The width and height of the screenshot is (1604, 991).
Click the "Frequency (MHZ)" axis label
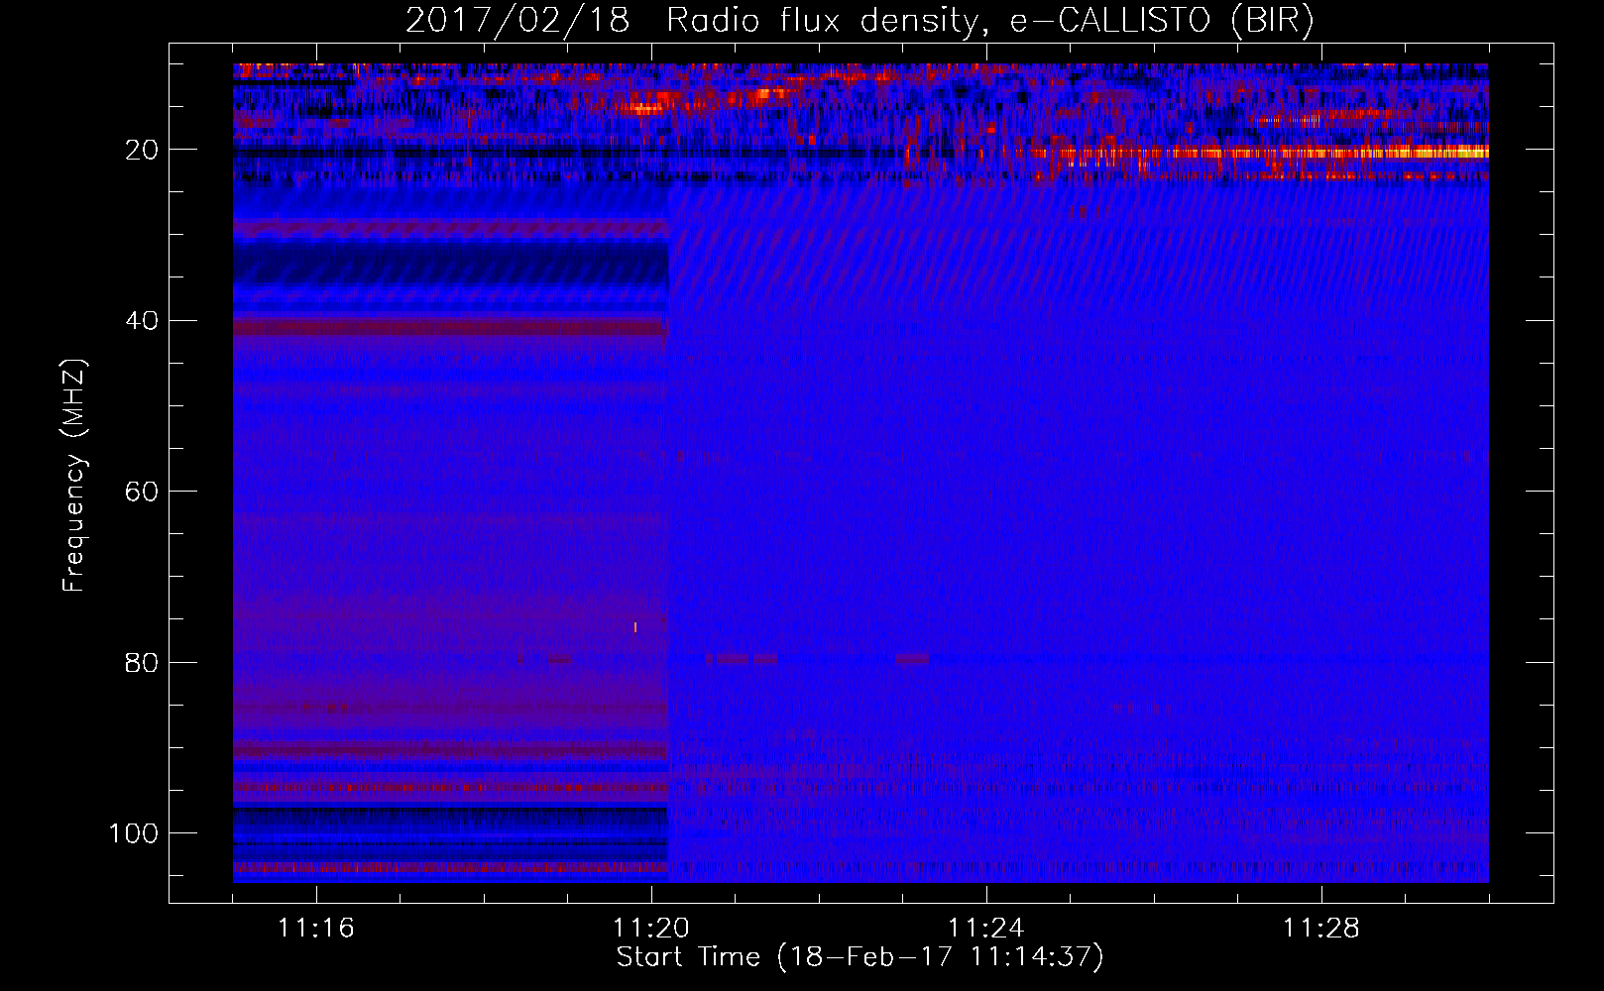74,475
